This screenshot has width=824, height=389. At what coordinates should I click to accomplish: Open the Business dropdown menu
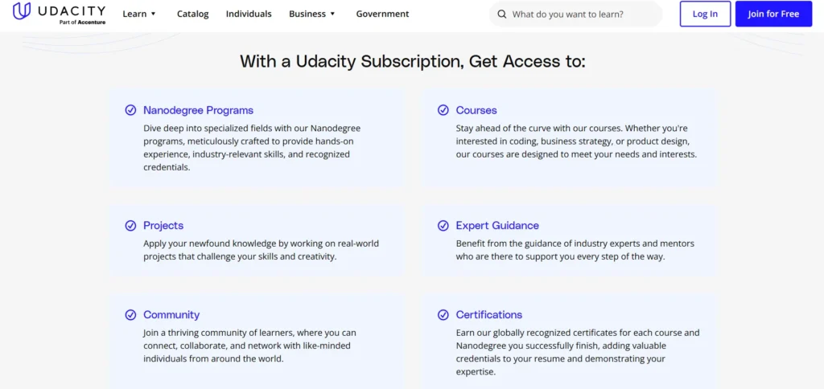click(312, 14)
